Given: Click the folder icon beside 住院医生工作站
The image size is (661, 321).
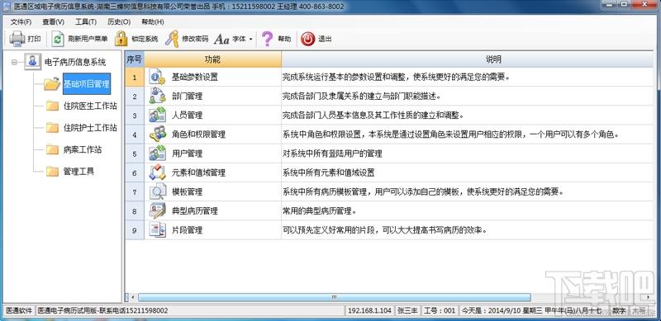Looking at the screenshot, I should coord(52,106).
